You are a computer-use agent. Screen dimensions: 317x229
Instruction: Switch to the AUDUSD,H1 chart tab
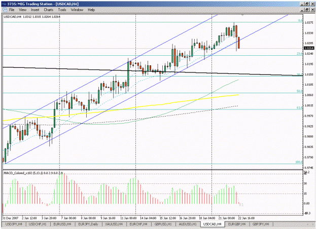click(x=188, y=224)
